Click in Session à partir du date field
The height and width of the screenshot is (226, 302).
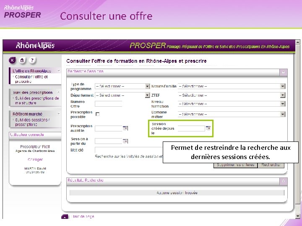click(109, 141)
